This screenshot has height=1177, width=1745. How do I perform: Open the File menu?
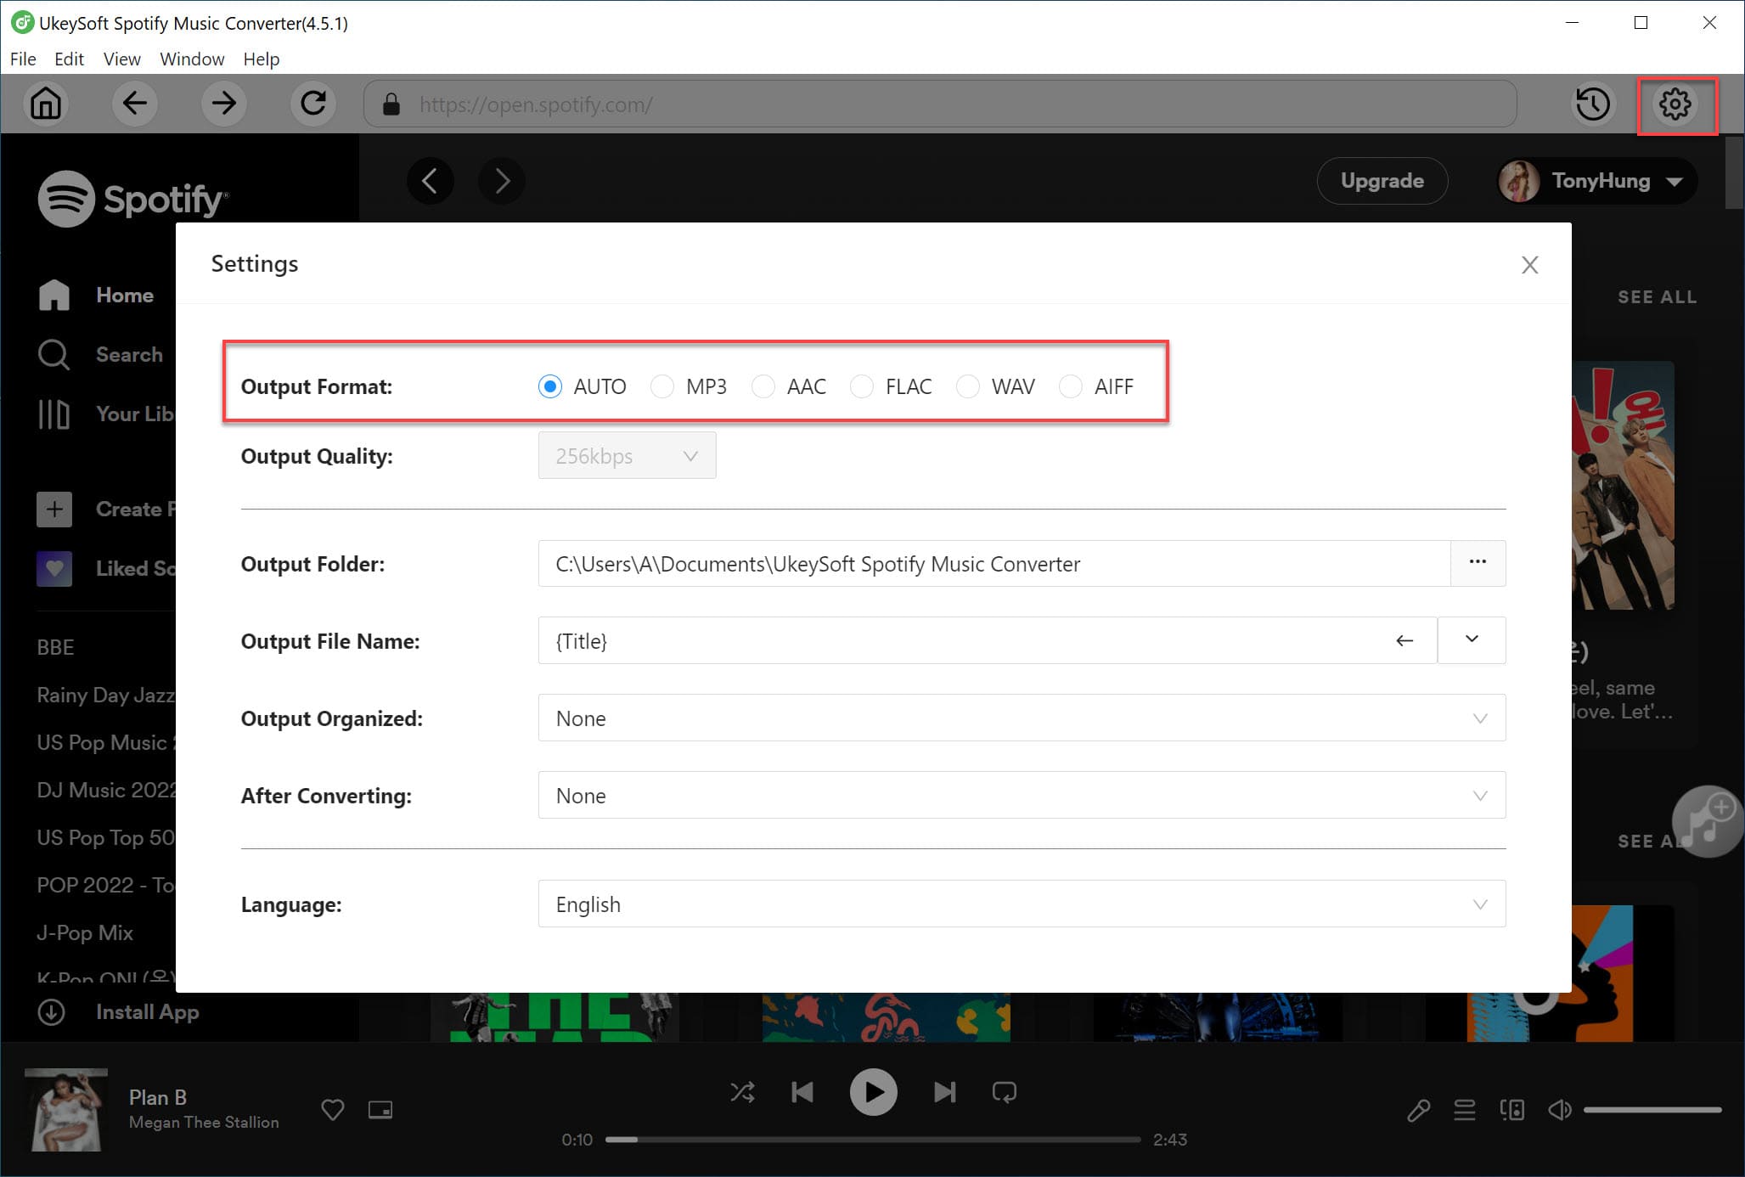(22, 59)
